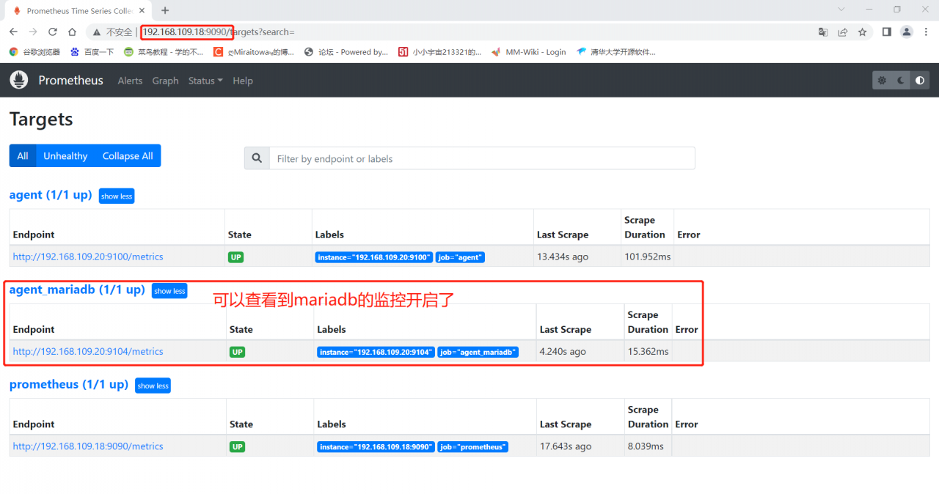
Task: Open the 百度一下 bookmark
Action: pos(92,52)
